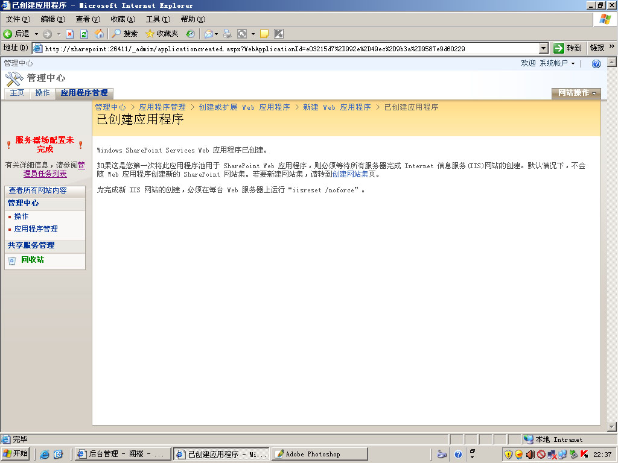
Task: Click the Windows flag logo
Action: click(605, 19)
